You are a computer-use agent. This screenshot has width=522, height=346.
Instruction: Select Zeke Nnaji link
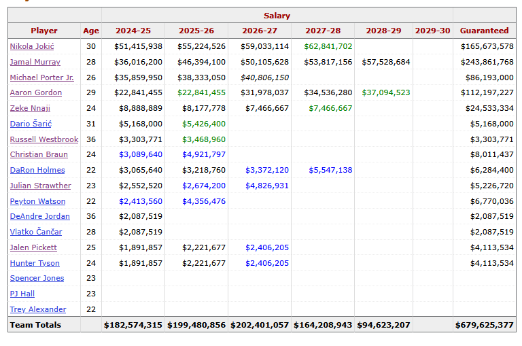(x=30, y=108)
